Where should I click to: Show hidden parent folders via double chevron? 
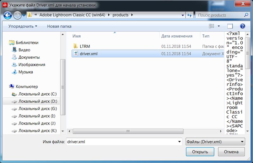(36, 15)
